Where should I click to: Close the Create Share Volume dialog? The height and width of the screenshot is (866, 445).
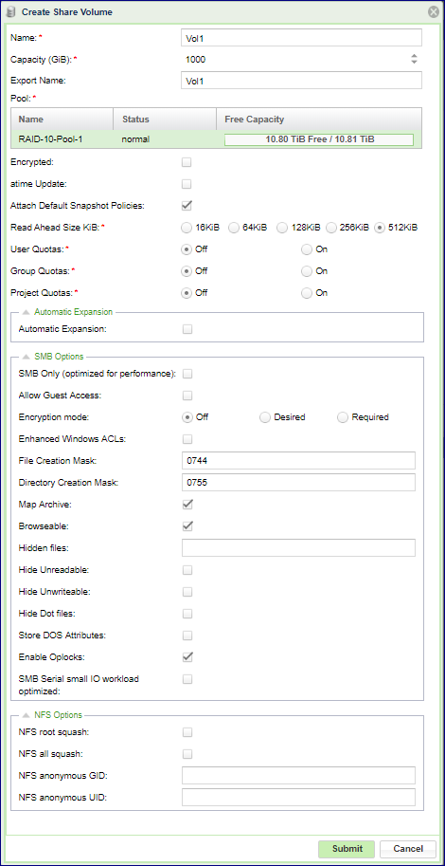pos(434,11)
